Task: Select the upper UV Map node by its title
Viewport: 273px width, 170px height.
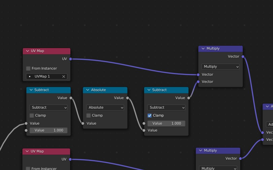Action: (37, 51)
